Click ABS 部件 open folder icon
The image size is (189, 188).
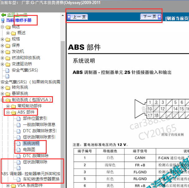[x=13, y=113]
